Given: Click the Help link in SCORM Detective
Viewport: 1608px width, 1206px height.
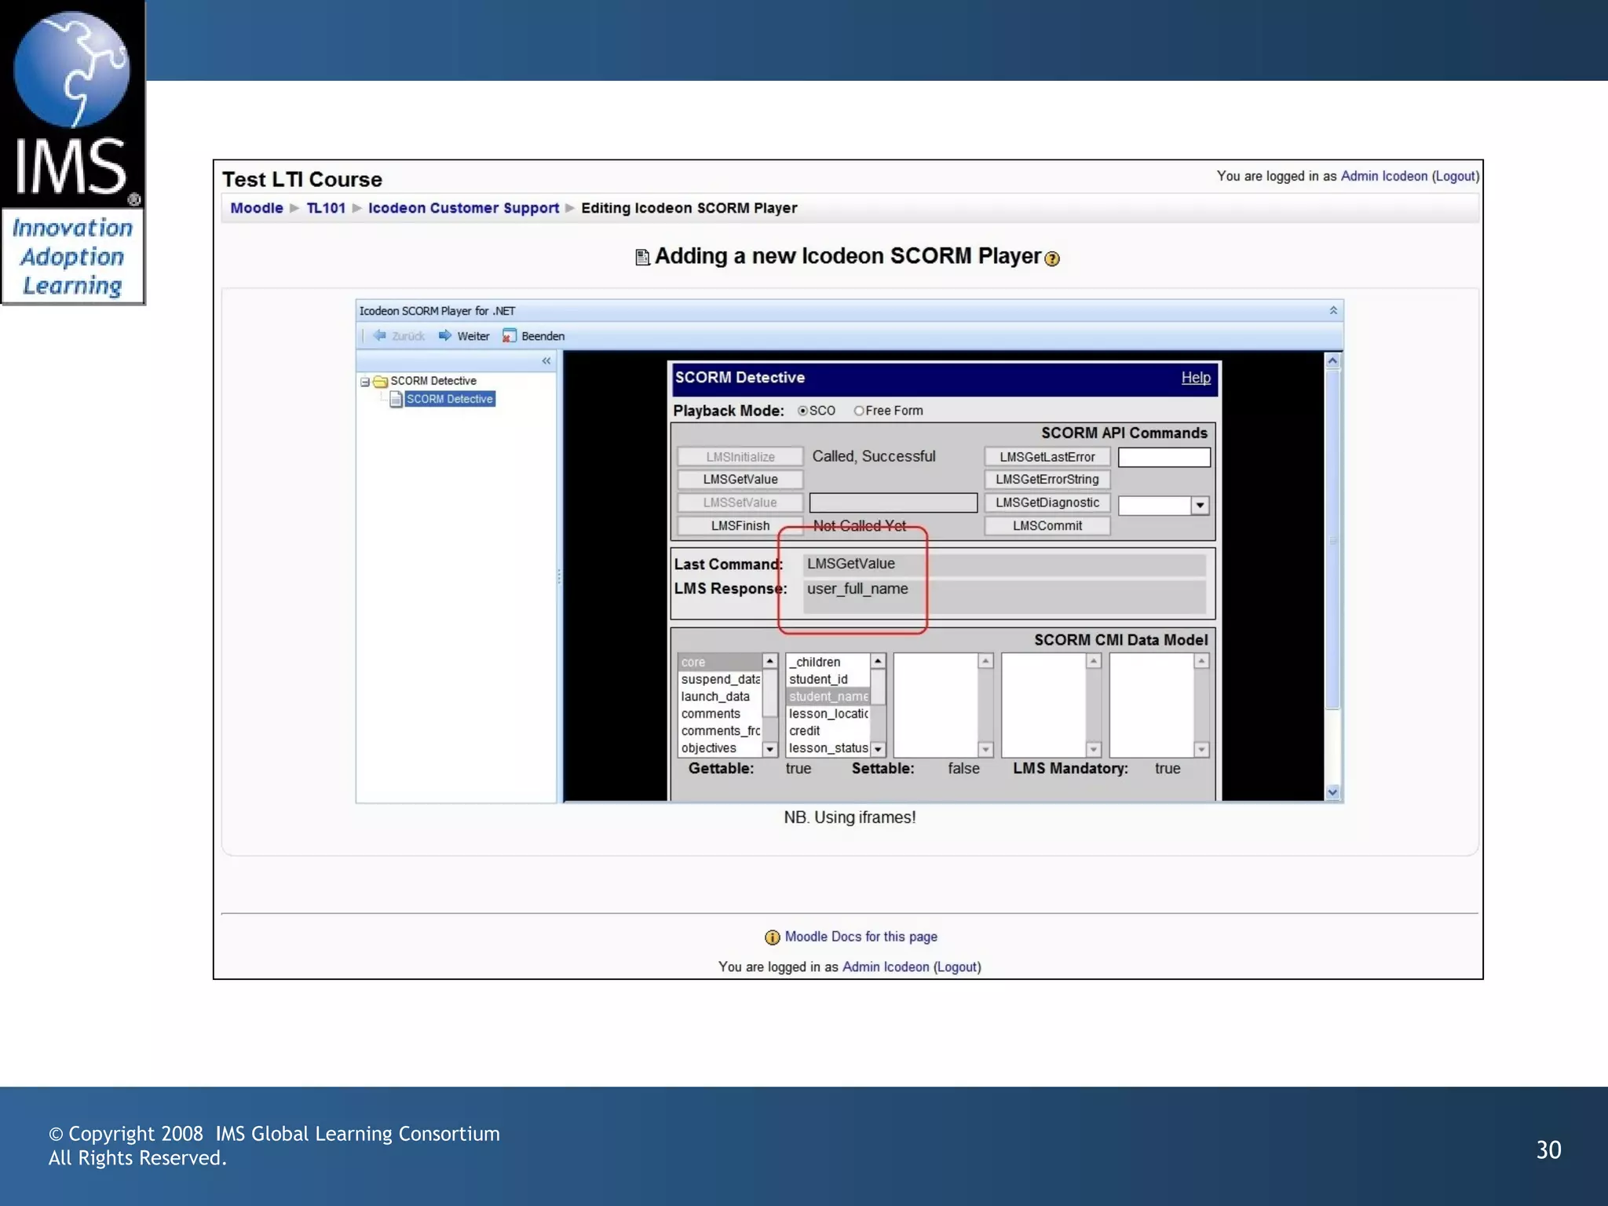Looking at the screenshot, I should click(1195, 378).
